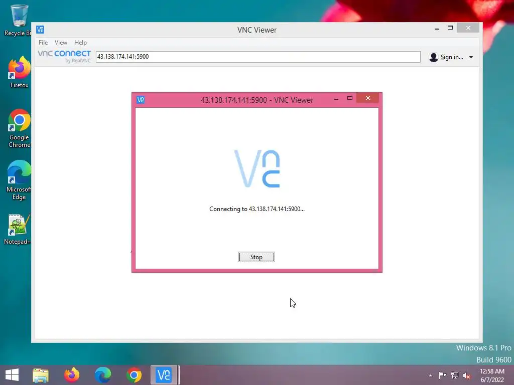Viewport: 514px width, 385px height.
Task: Open the taskbar clock showing 12:58 AM
Action: 492,375
